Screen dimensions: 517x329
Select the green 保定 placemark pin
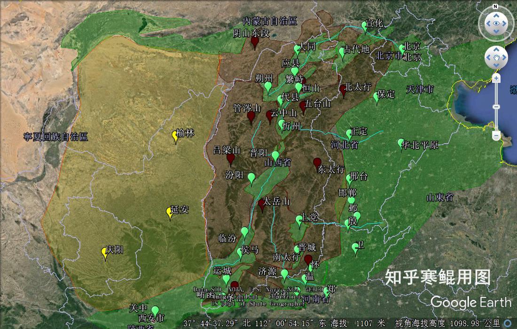(376, 97)
